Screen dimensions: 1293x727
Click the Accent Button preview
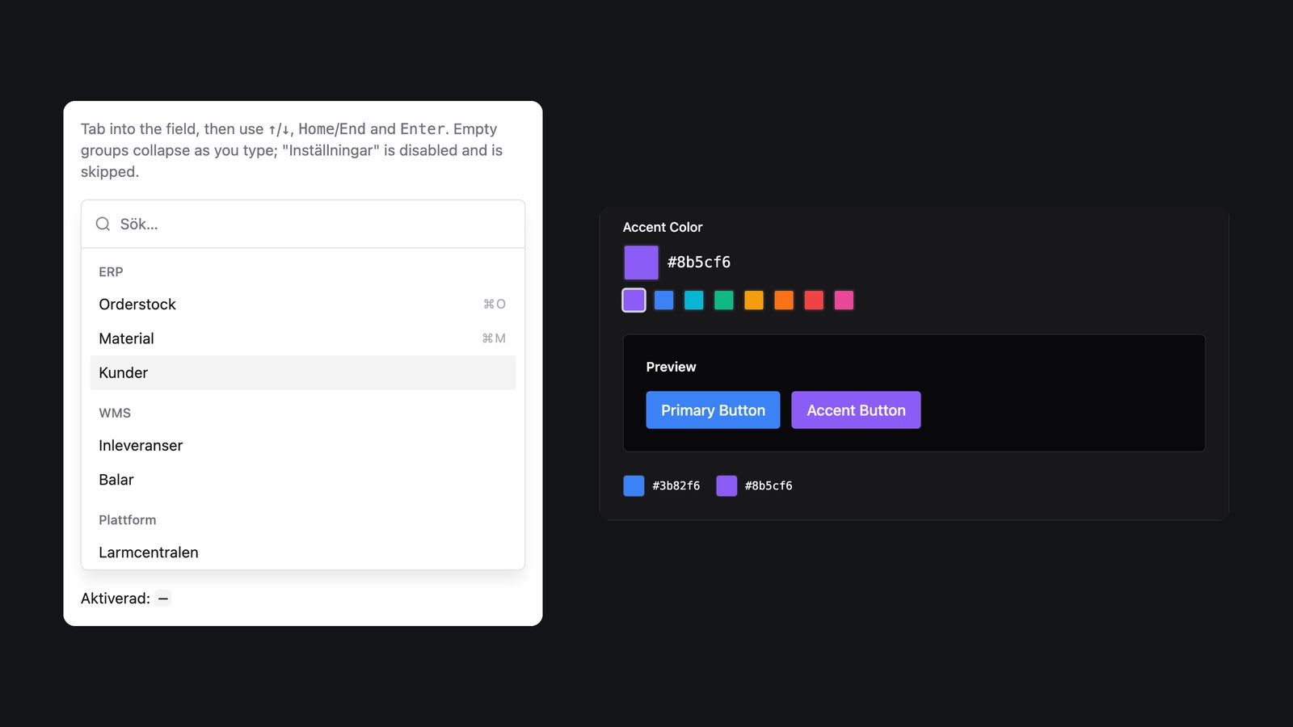(856, 410)
